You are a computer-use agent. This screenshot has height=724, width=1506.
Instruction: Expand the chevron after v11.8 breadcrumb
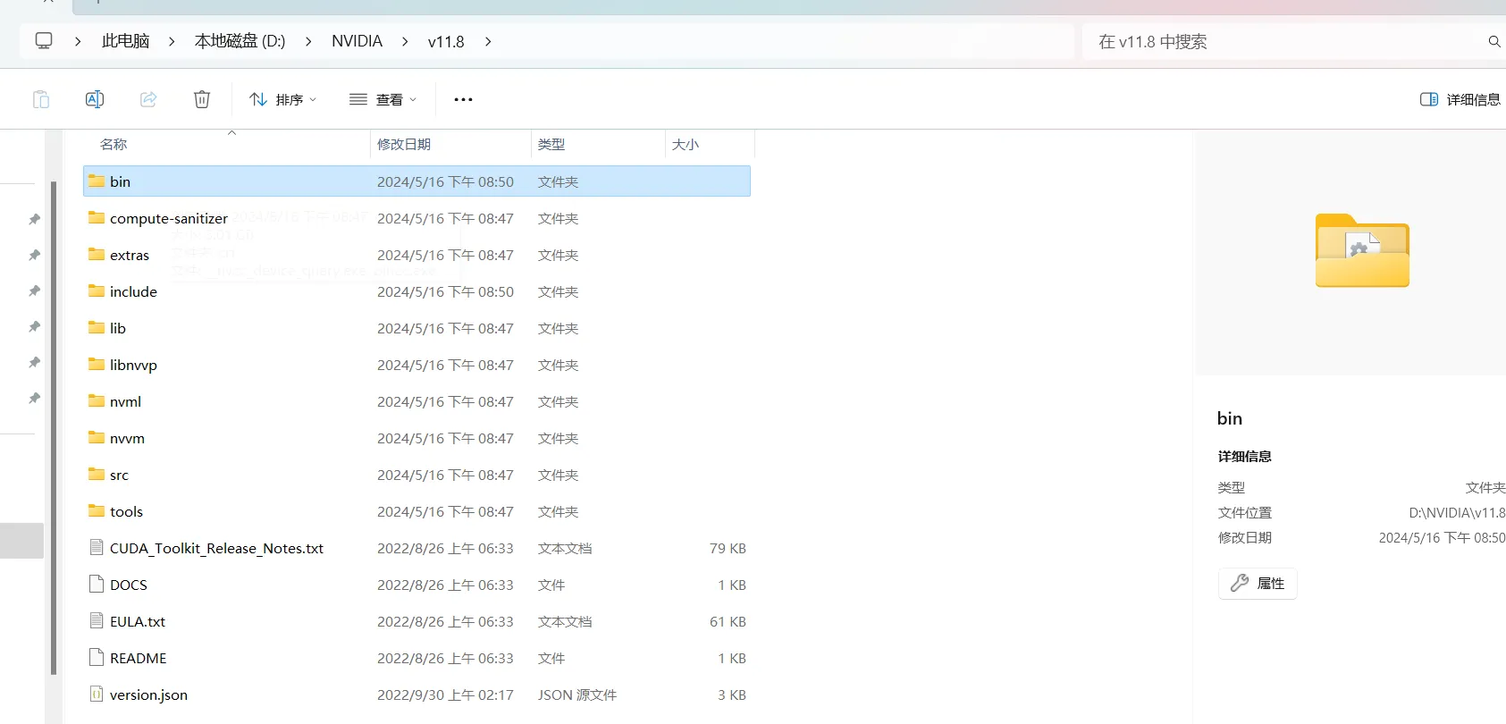[x=488, y=41]
